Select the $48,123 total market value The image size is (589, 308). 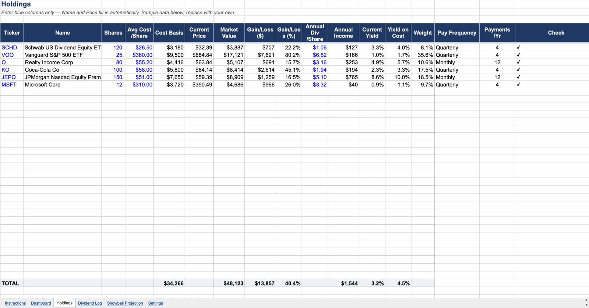pos(229,283)
